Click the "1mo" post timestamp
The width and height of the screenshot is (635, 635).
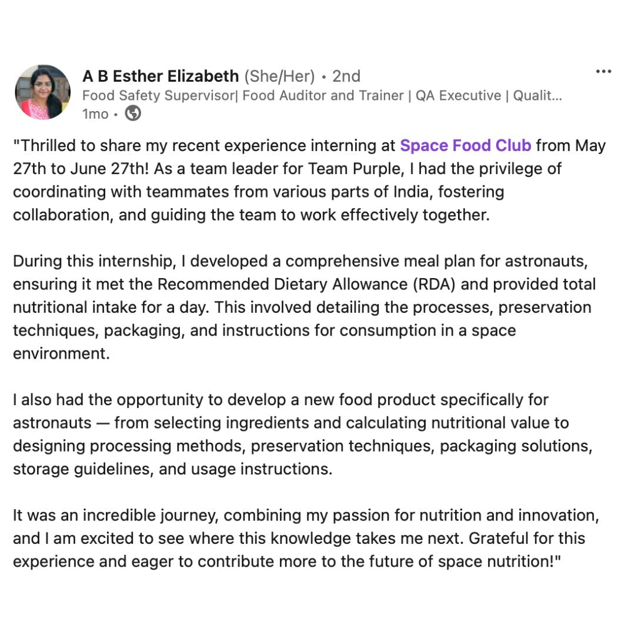(95, 113)
